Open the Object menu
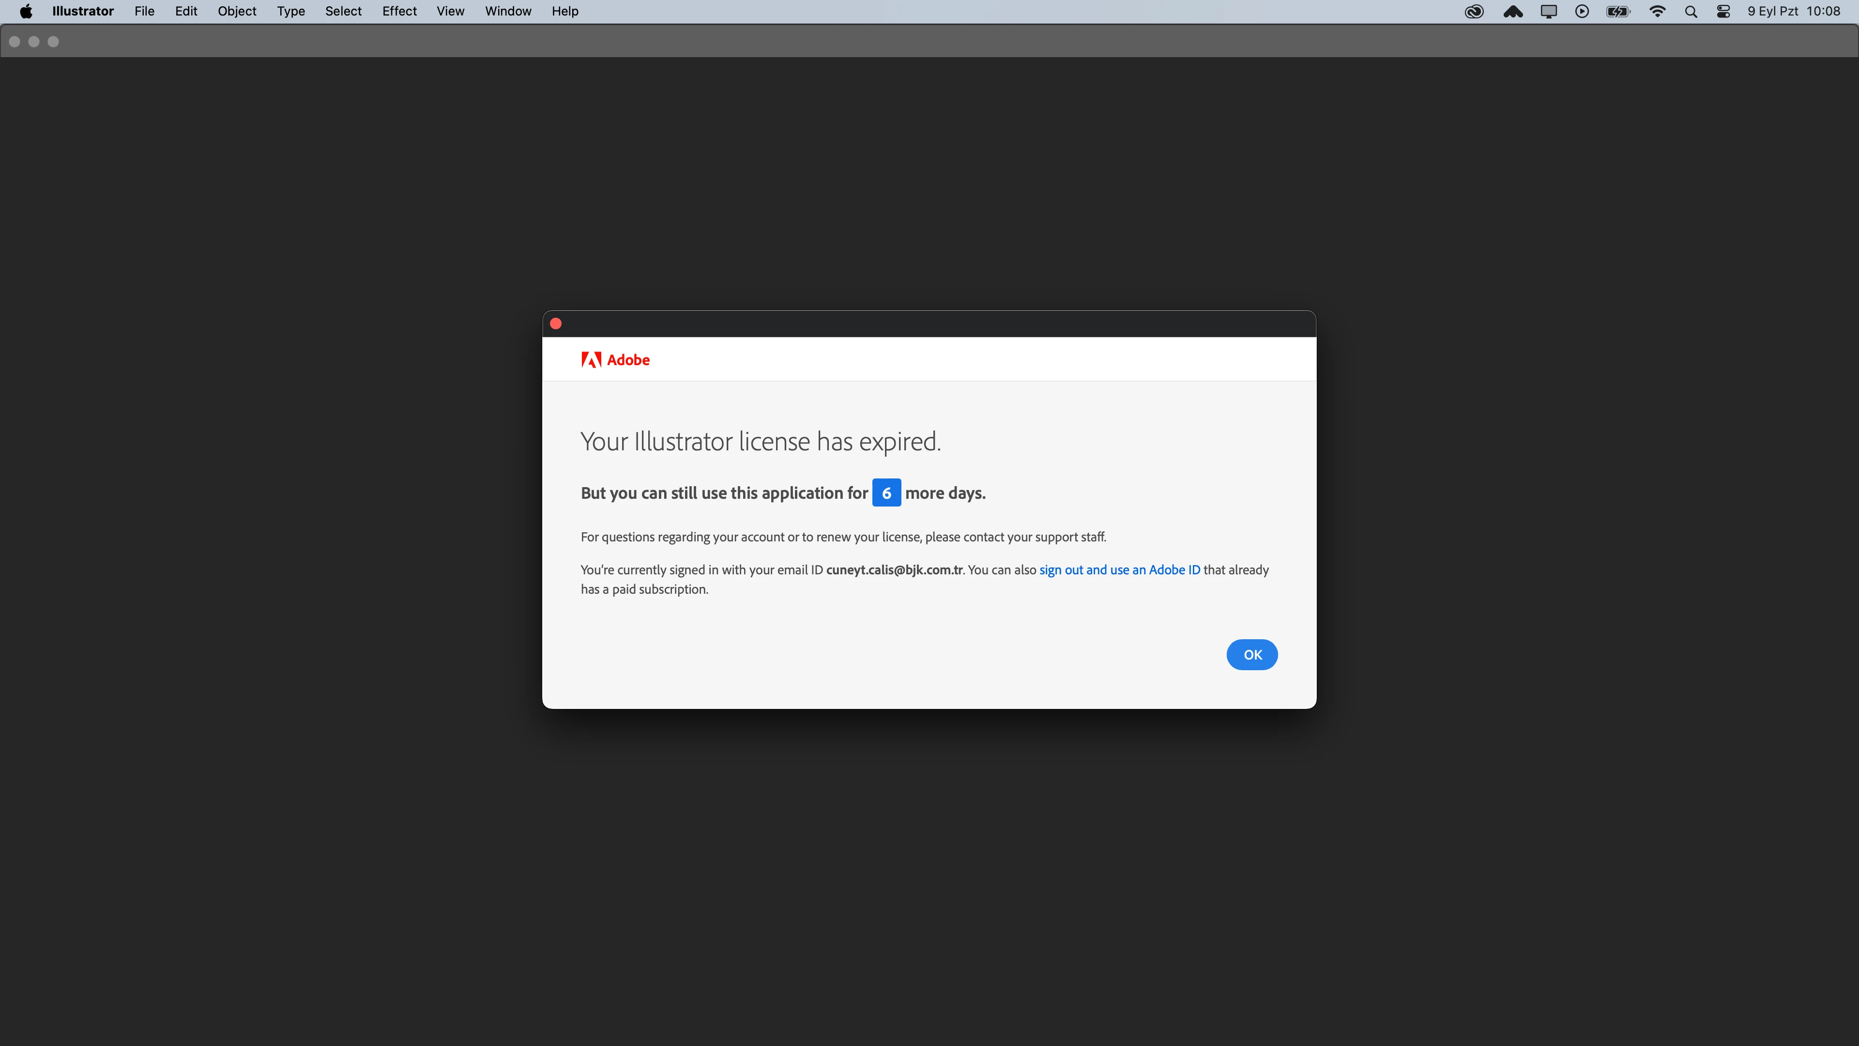Viewport: 1859px width, 1046px height. click(x=237, y=12)
